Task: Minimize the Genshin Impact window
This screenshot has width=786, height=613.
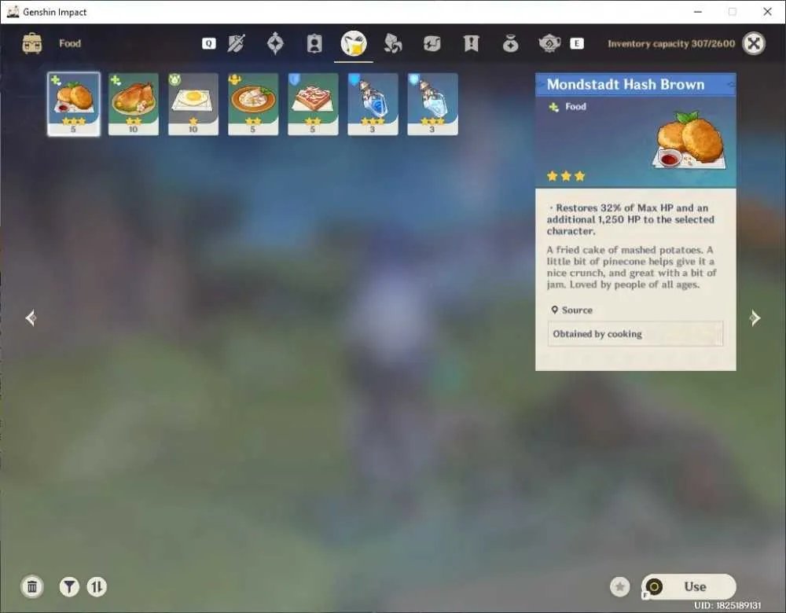Action: (698, 12)
